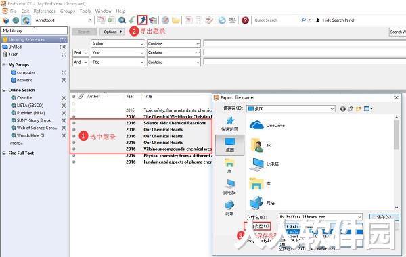Open the Tools menu
406x257 pixels.
[x=85, y=11]
